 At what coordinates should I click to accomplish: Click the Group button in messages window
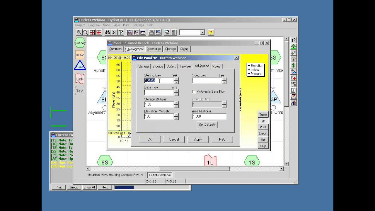[x=74, y=187]
